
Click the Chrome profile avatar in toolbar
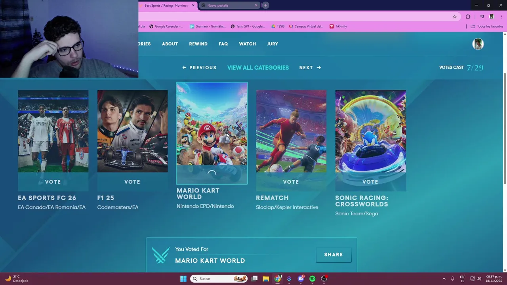(492, 17)
